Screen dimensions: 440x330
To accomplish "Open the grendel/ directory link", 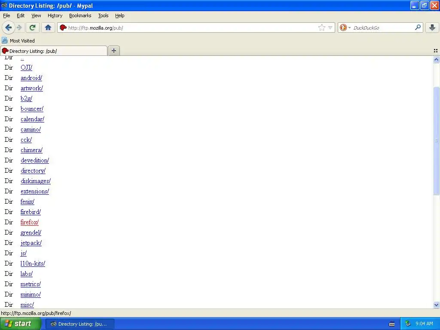I will click(x=31, y=232).
